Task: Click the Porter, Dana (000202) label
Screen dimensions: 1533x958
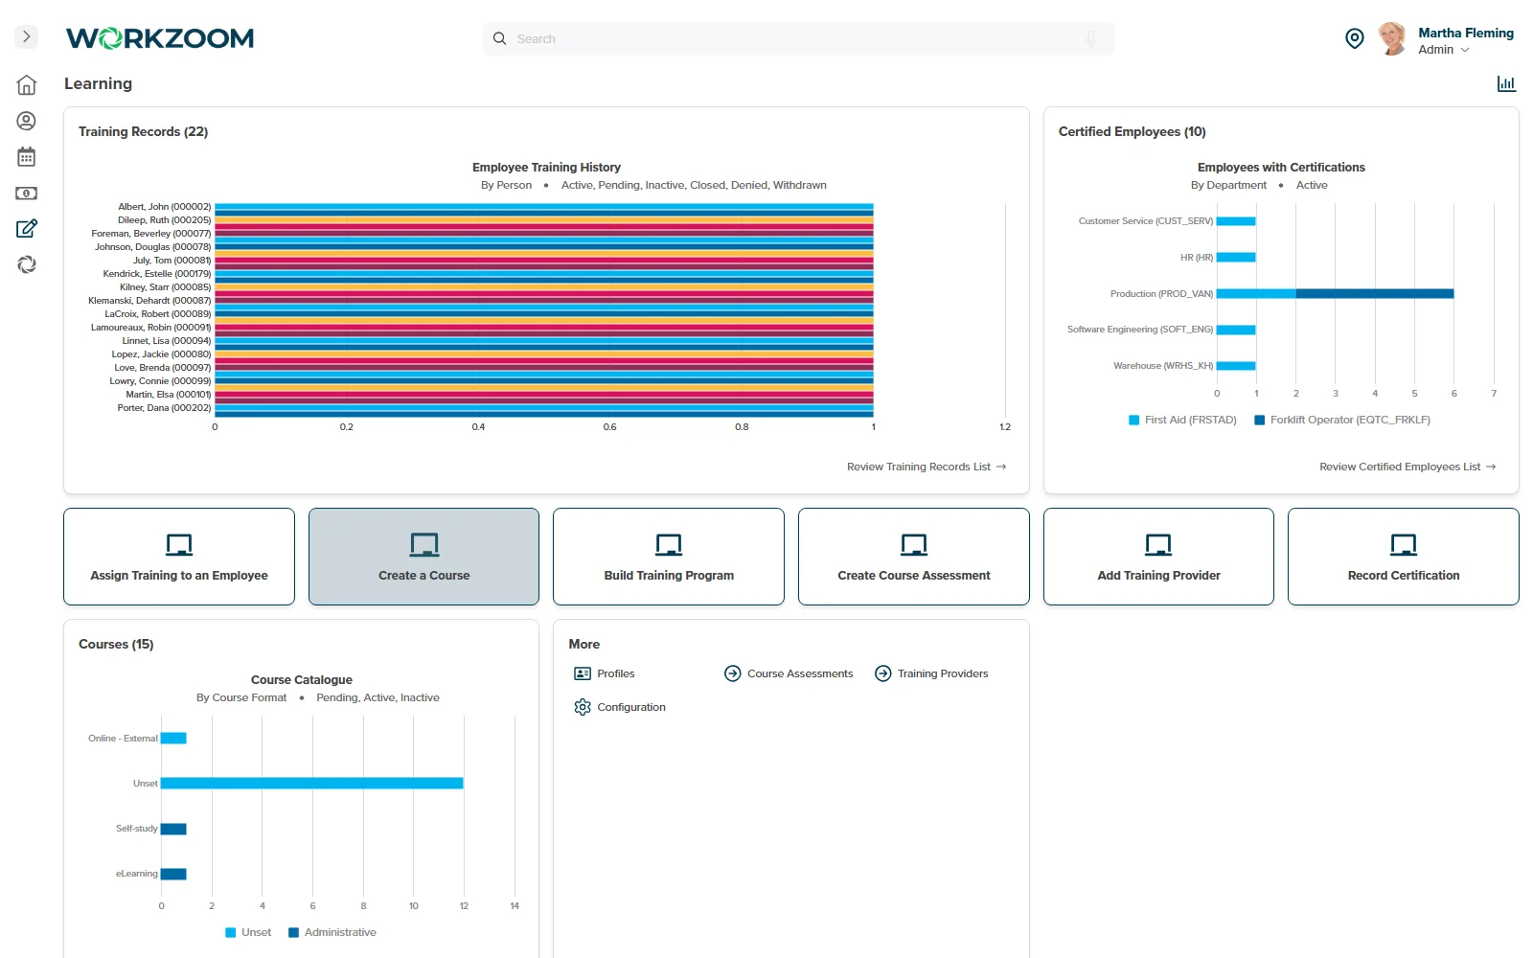Action: tap(164, 408)
